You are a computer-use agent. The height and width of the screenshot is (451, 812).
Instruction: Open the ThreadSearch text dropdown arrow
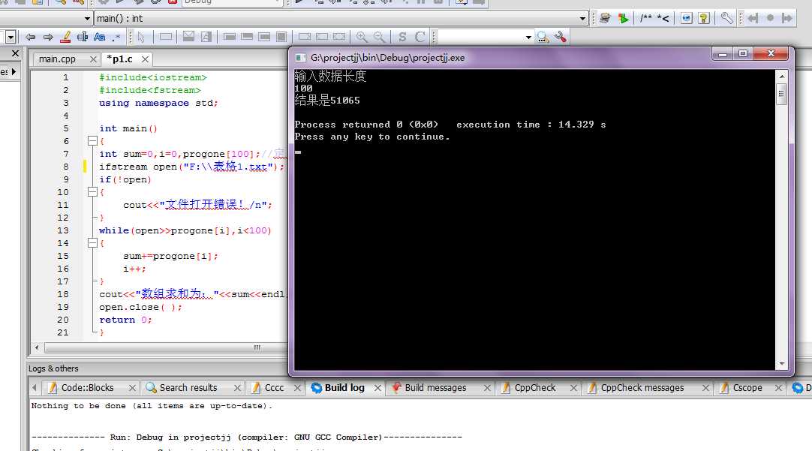528,37
